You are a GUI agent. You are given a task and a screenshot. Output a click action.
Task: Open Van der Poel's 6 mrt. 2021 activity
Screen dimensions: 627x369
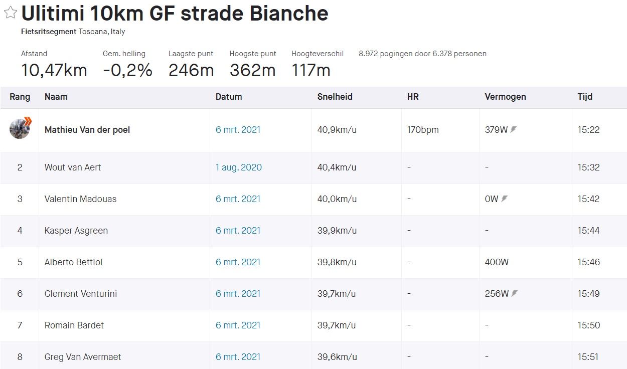click(239, 129)
